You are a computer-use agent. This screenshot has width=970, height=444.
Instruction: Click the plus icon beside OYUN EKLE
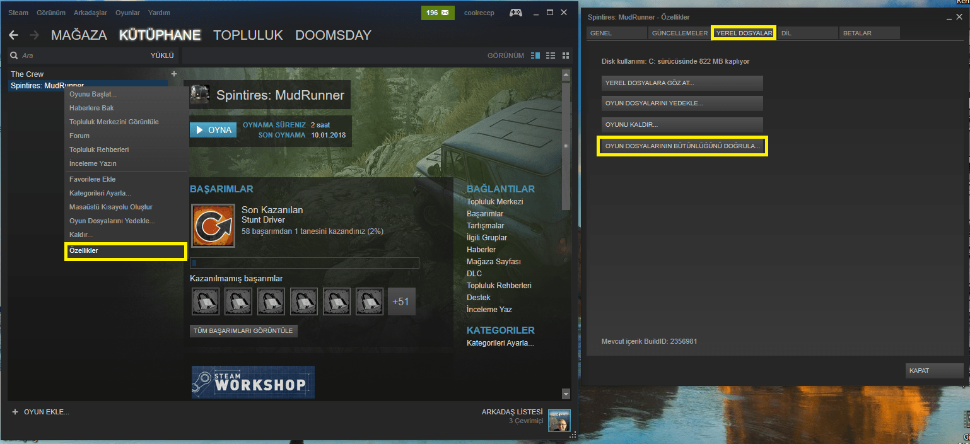pos(15,412)
